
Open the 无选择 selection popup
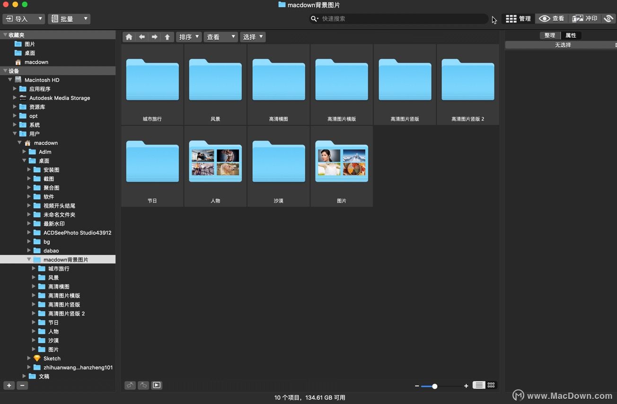pyautogui.click(x=562, y=45)
